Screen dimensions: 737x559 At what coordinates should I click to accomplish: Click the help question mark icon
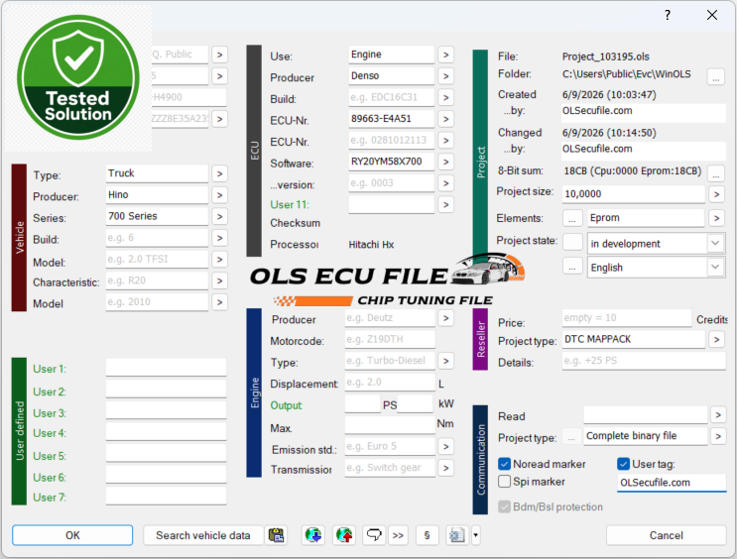pyautogui.click(x=668, y=15)
